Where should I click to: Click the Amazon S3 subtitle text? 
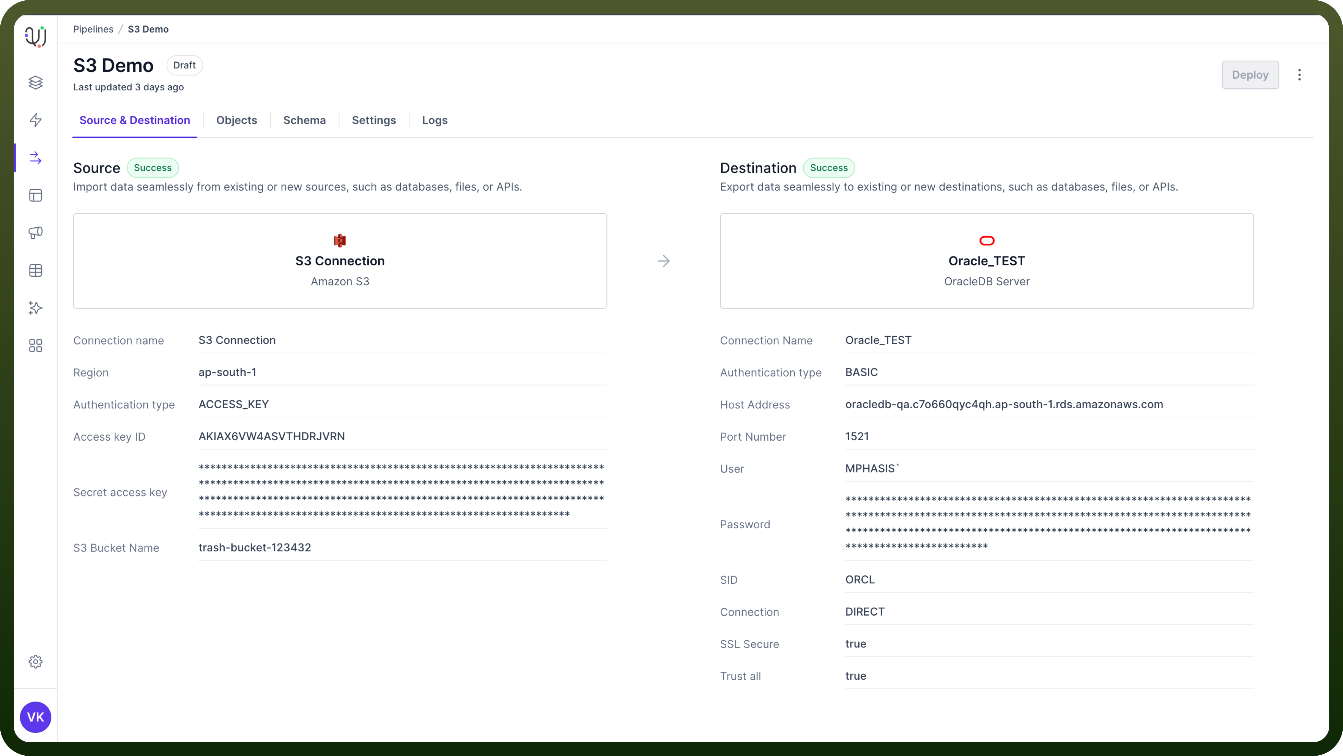pos(340,281)
